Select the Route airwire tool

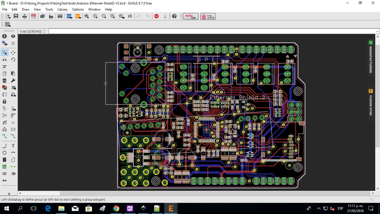(4, 136)
